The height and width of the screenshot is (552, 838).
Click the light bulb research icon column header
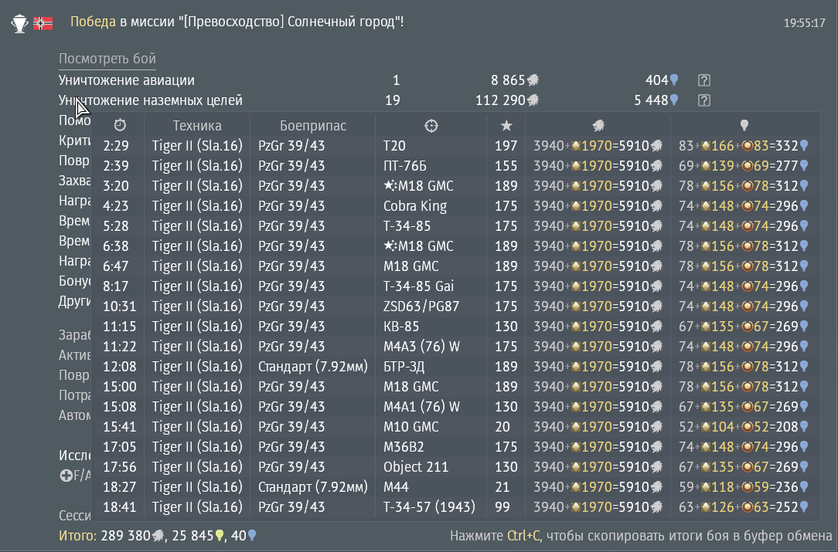click(744, 125)
